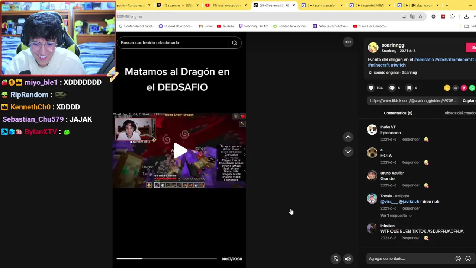Screen dimensions: 476x268
Task: Open Contenido del canal bookmark
Action: pos(136,26)
